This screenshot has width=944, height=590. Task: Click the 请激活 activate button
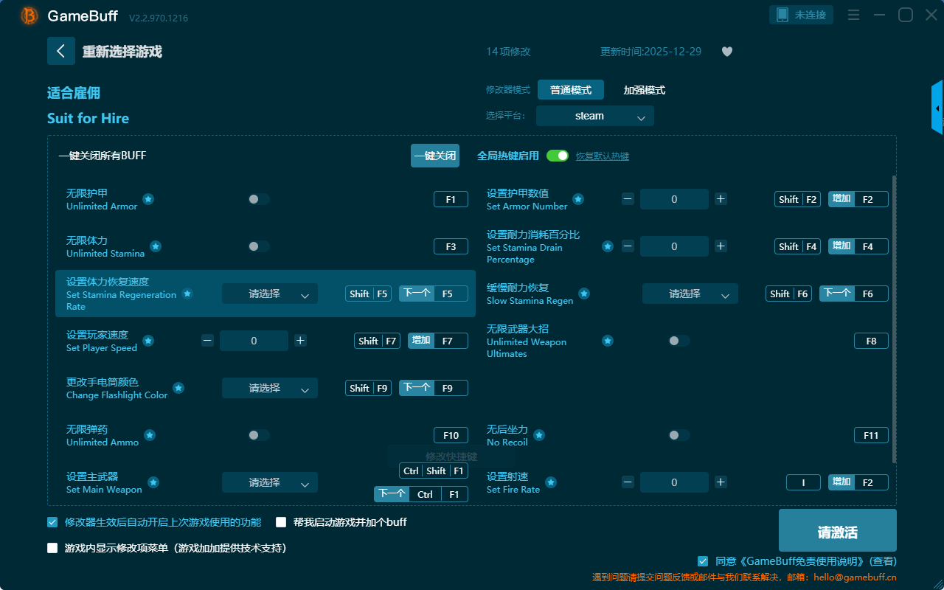837,532
